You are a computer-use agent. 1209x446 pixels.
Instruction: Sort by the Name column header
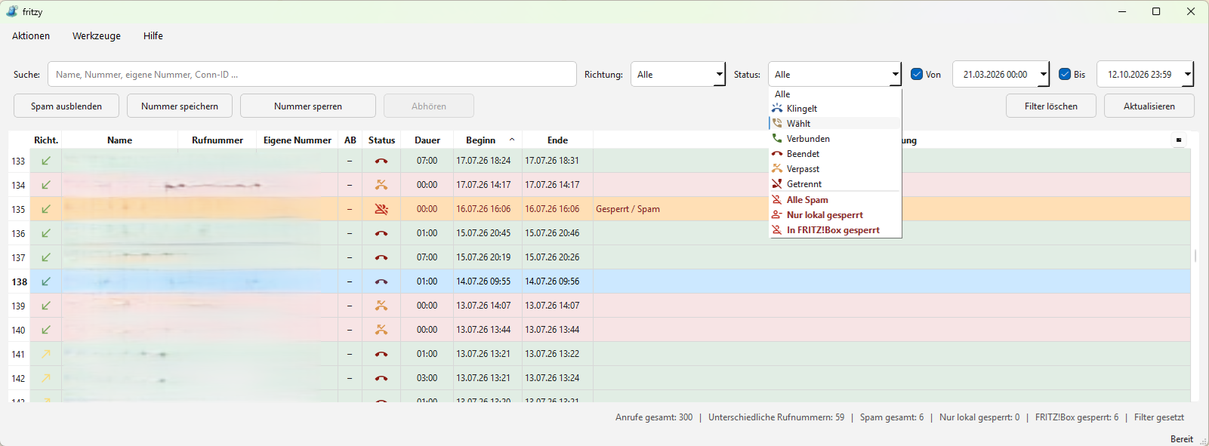point(120,140)
